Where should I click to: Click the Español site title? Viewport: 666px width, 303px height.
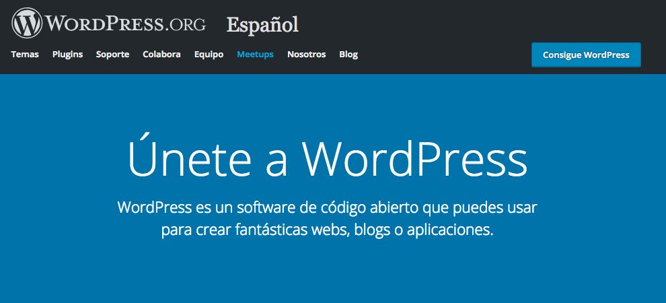pyautogui.click(x=262, y=24)
